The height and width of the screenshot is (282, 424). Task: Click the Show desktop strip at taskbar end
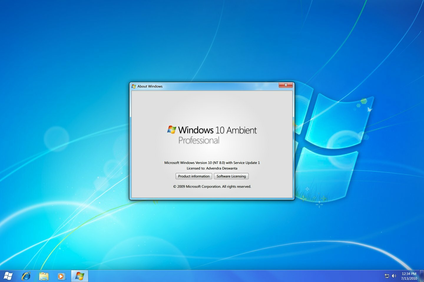(x=422, y=276)
